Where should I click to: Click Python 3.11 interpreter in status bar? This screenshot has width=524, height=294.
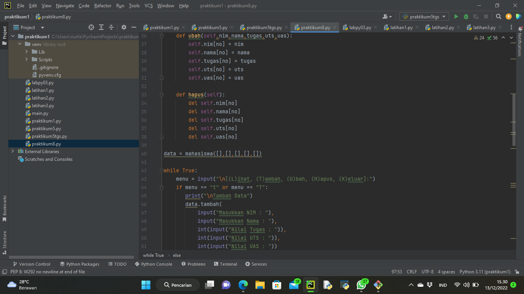485,272
